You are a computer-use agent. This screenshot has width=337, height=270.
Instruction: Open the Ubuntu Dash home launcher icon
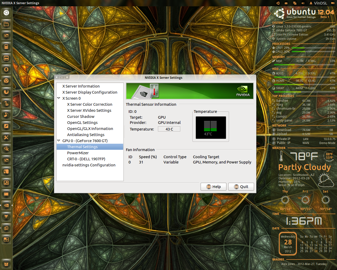(6, 12)
